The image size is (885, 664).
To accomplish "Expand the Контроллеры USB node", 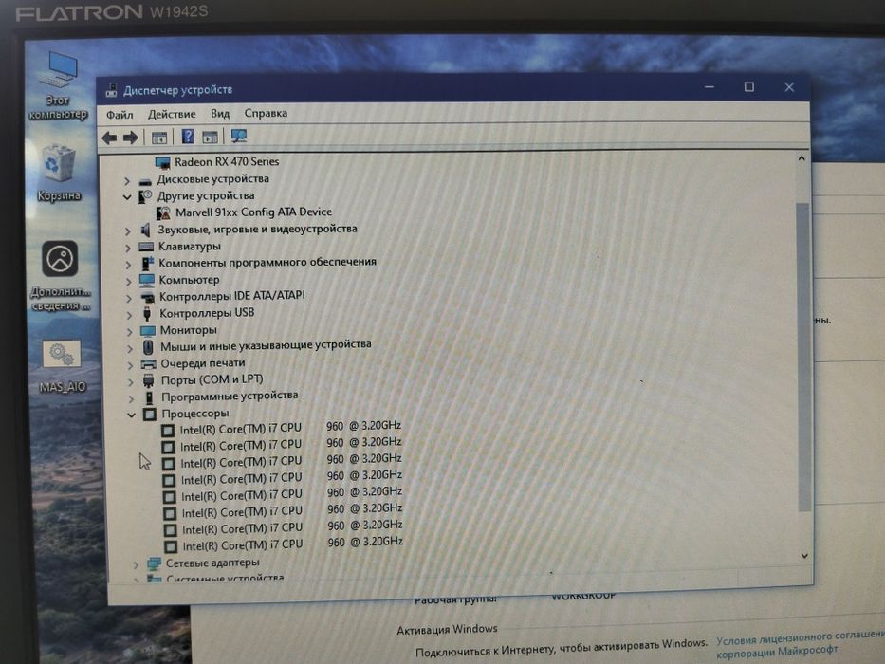I will click(x=129, y=315).
